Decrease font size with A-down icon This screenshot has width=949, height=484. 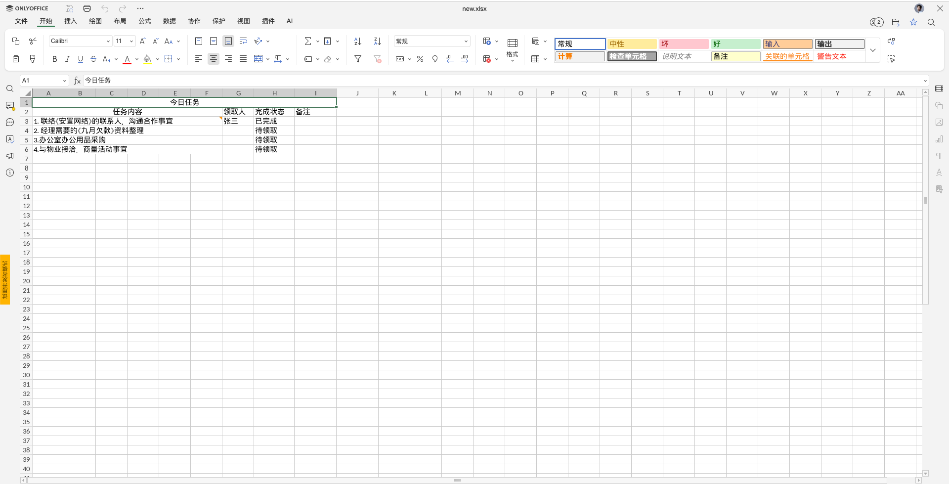click(x=156, y=41)
